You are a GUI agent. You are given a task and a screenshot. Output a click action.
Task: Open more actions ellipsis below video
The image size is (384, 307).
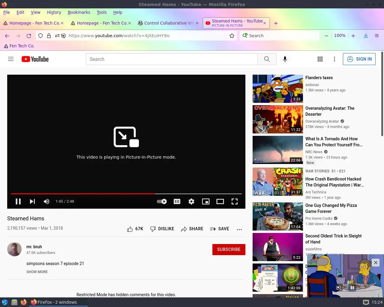click(239, 229)
